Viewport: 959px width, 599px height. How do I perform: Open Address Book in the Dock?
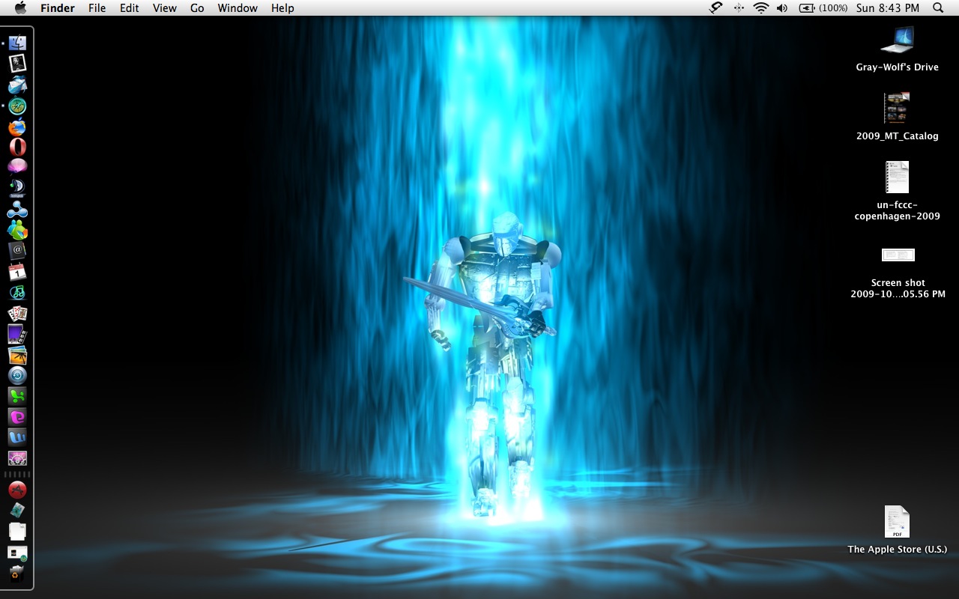click(x=17, y=250)
